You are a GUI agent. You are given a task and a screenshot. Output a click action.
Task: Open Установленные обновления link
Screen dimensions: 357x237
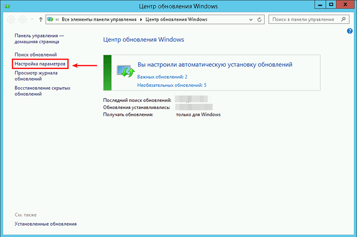pos(45,224)
